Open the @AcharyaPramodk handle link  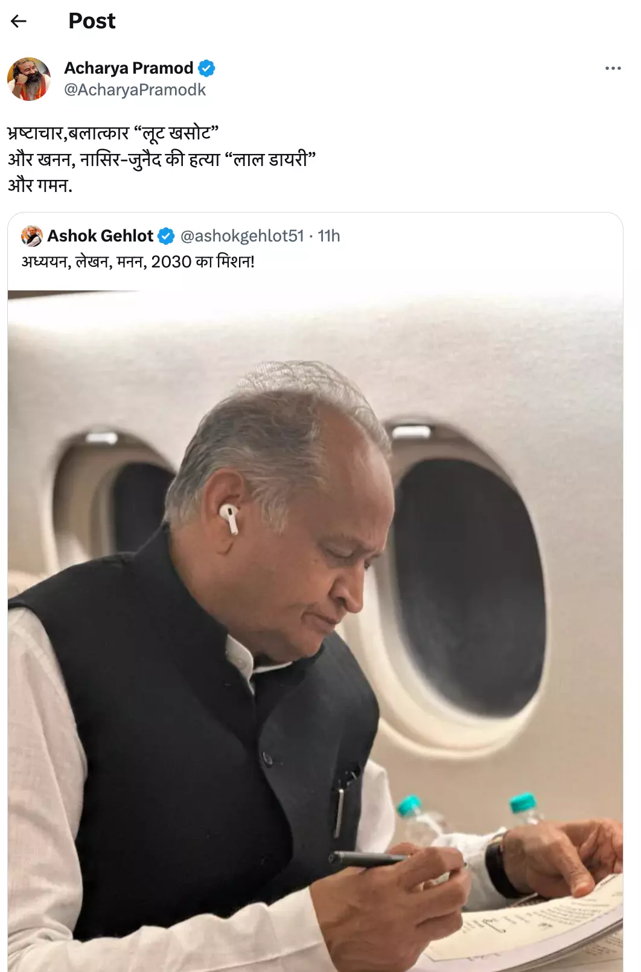135,90
